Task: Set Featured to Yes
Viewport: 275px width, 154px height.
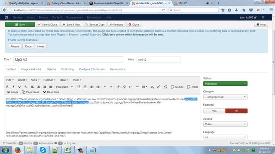Action: [x=214, y=111]
